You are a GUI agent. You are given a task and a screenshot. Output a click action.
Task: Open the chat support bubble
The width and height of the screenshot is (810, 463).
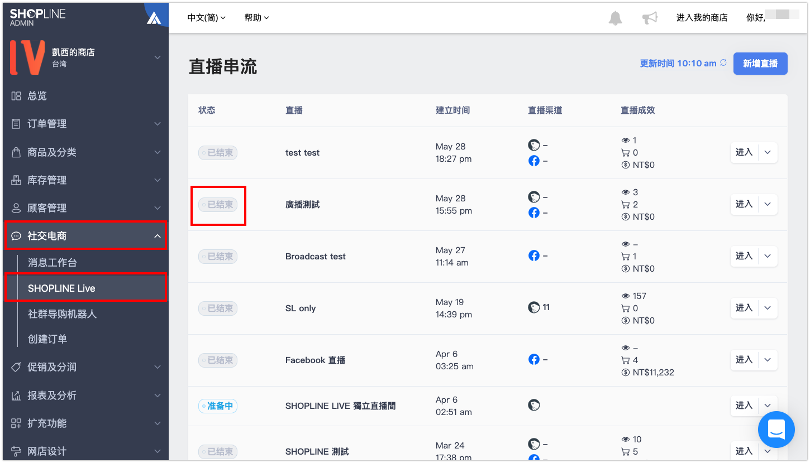tap(776, 430)
